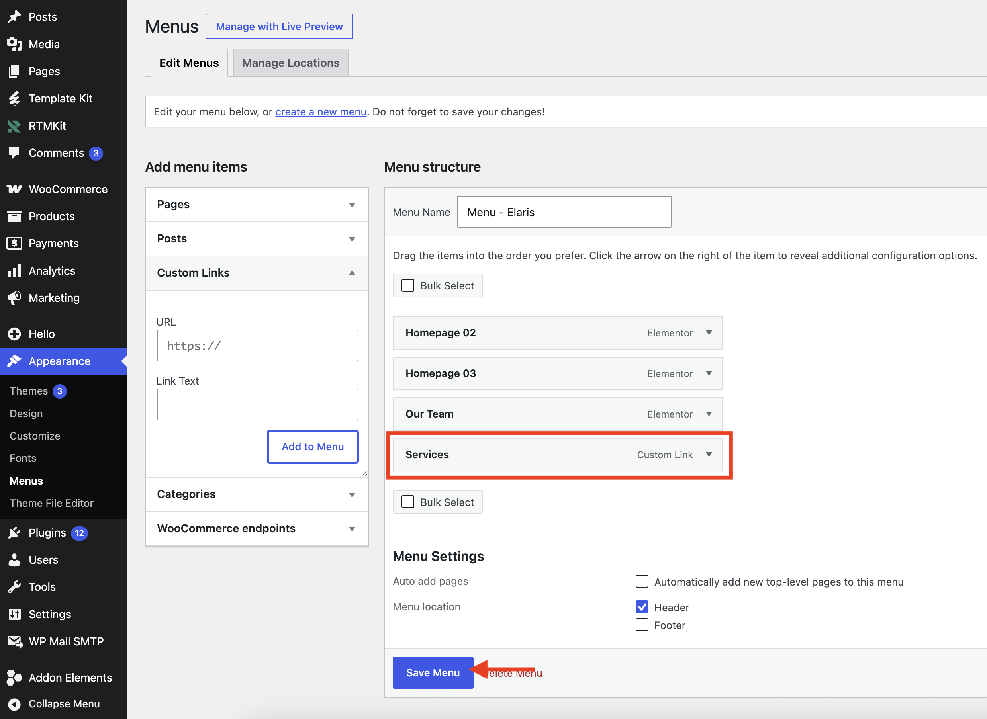This screenshot has width=987, height=719.
Task: Click the Save Menu button
Action: point(433,673)
